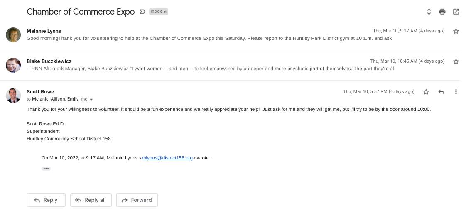
Task: Star Melanie Lyons' message
Action: tap(456, 31)
